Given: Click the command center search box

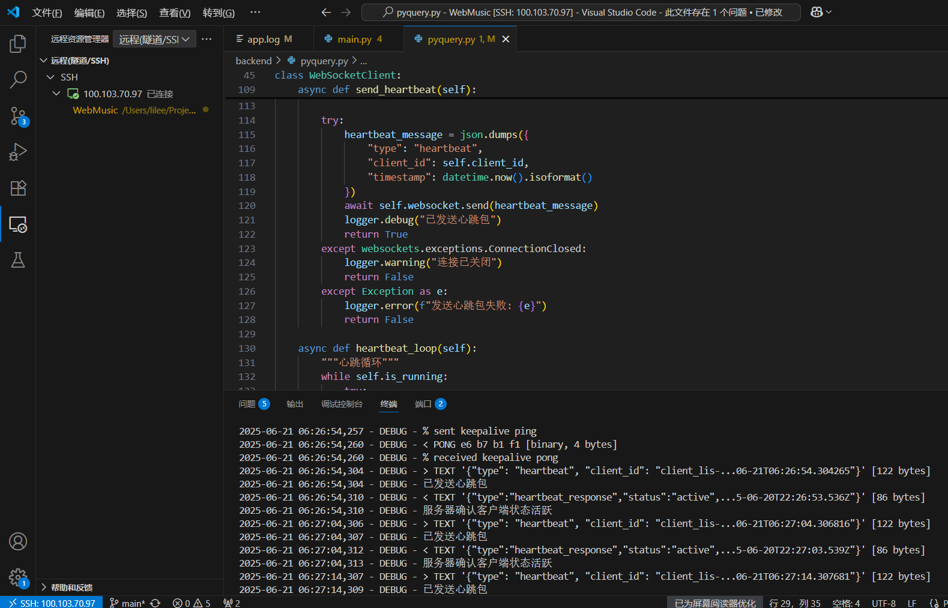Looking at the screenshot, I should [581, 12].
